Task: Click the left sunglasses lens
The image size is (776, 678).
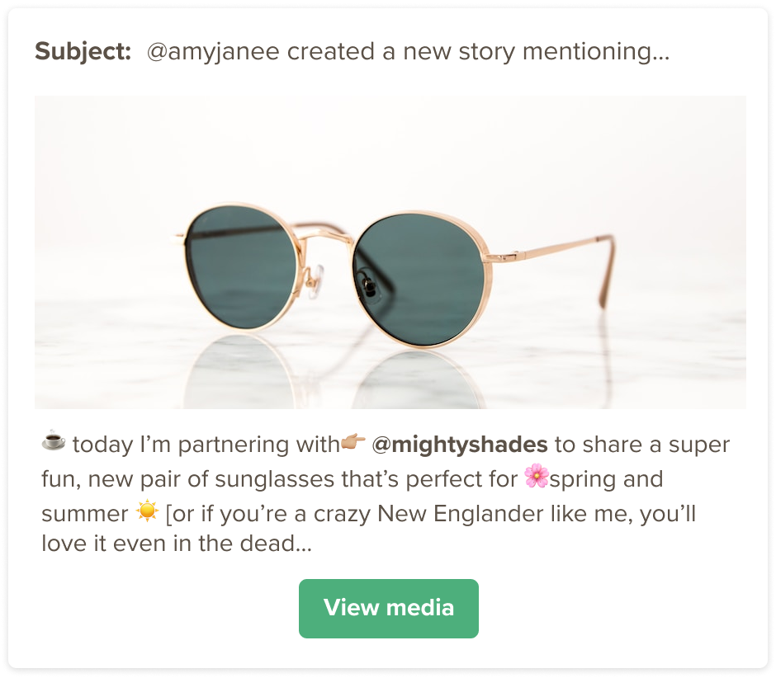Action: [x=240, y=260]
